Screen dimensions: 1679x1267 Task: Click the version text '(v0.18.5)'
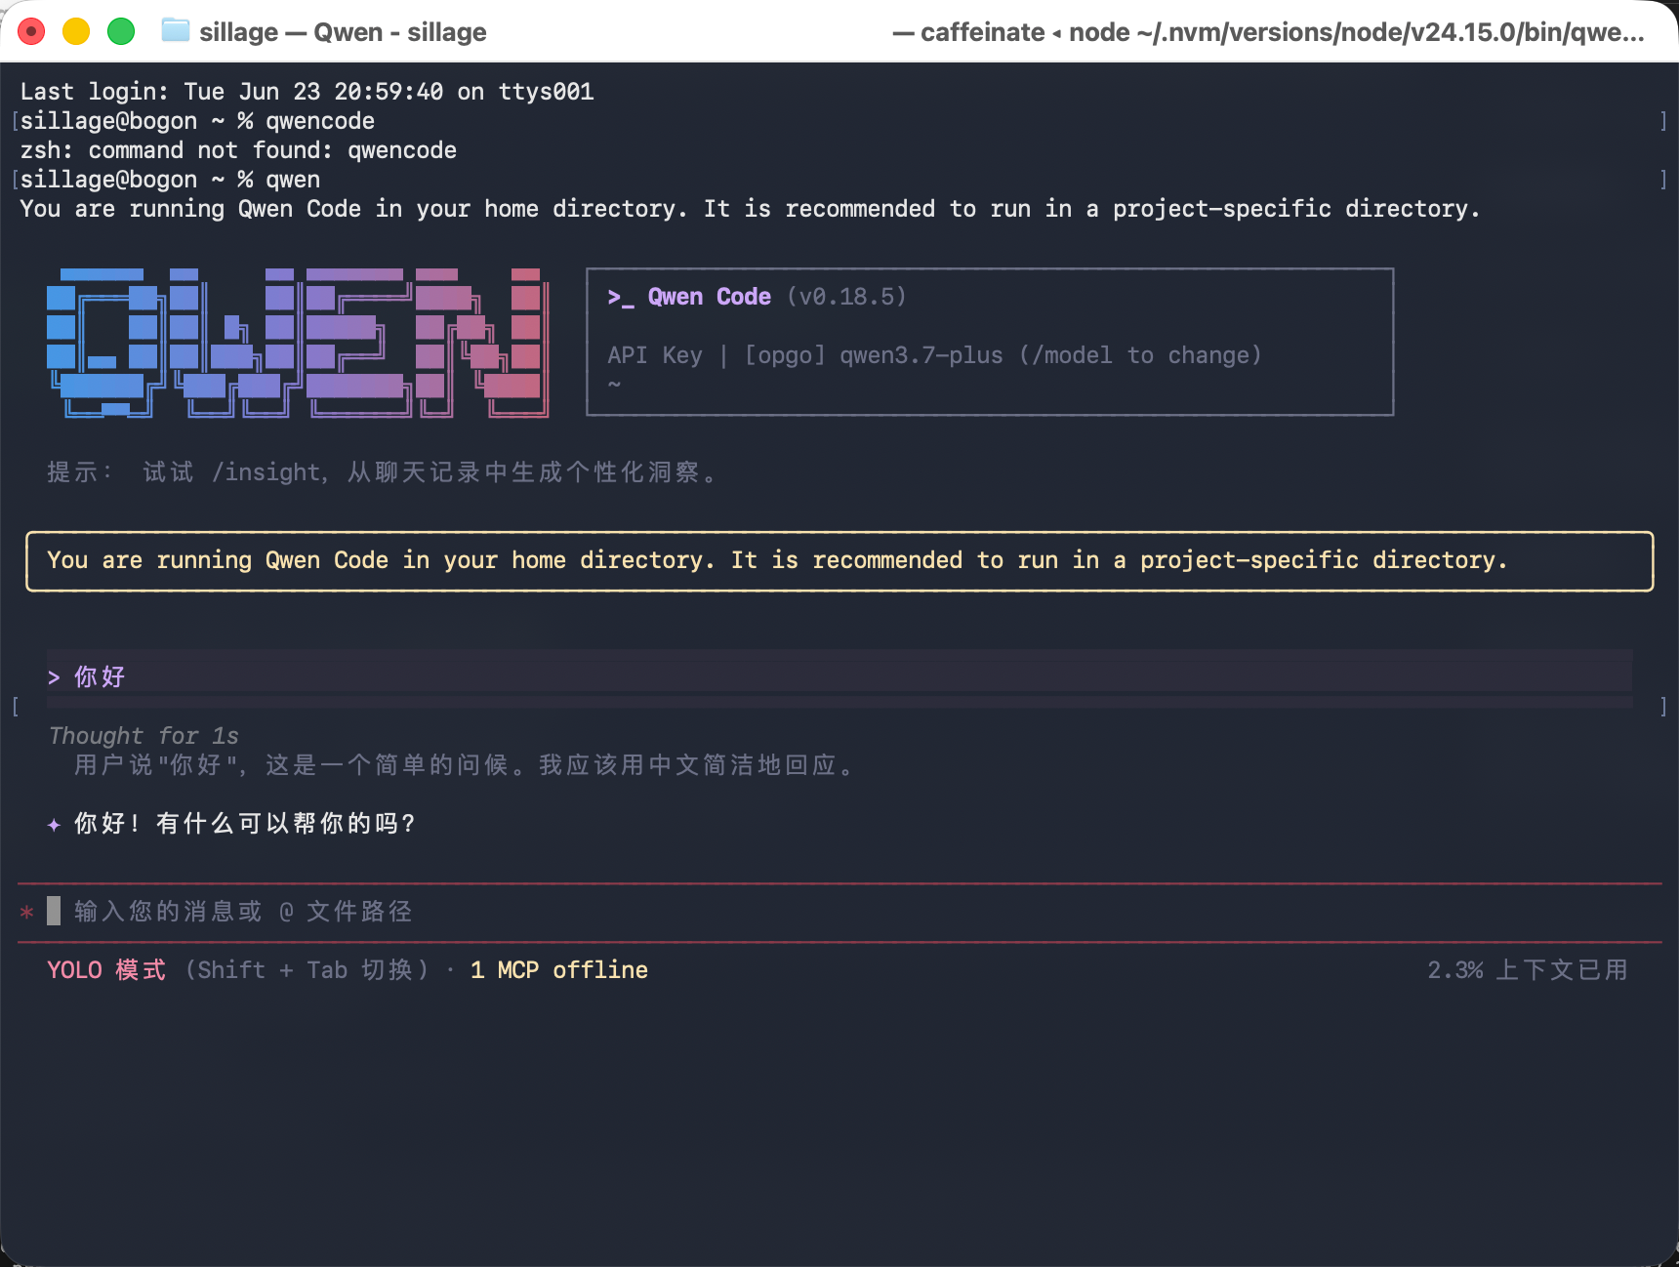coord(846,297)
